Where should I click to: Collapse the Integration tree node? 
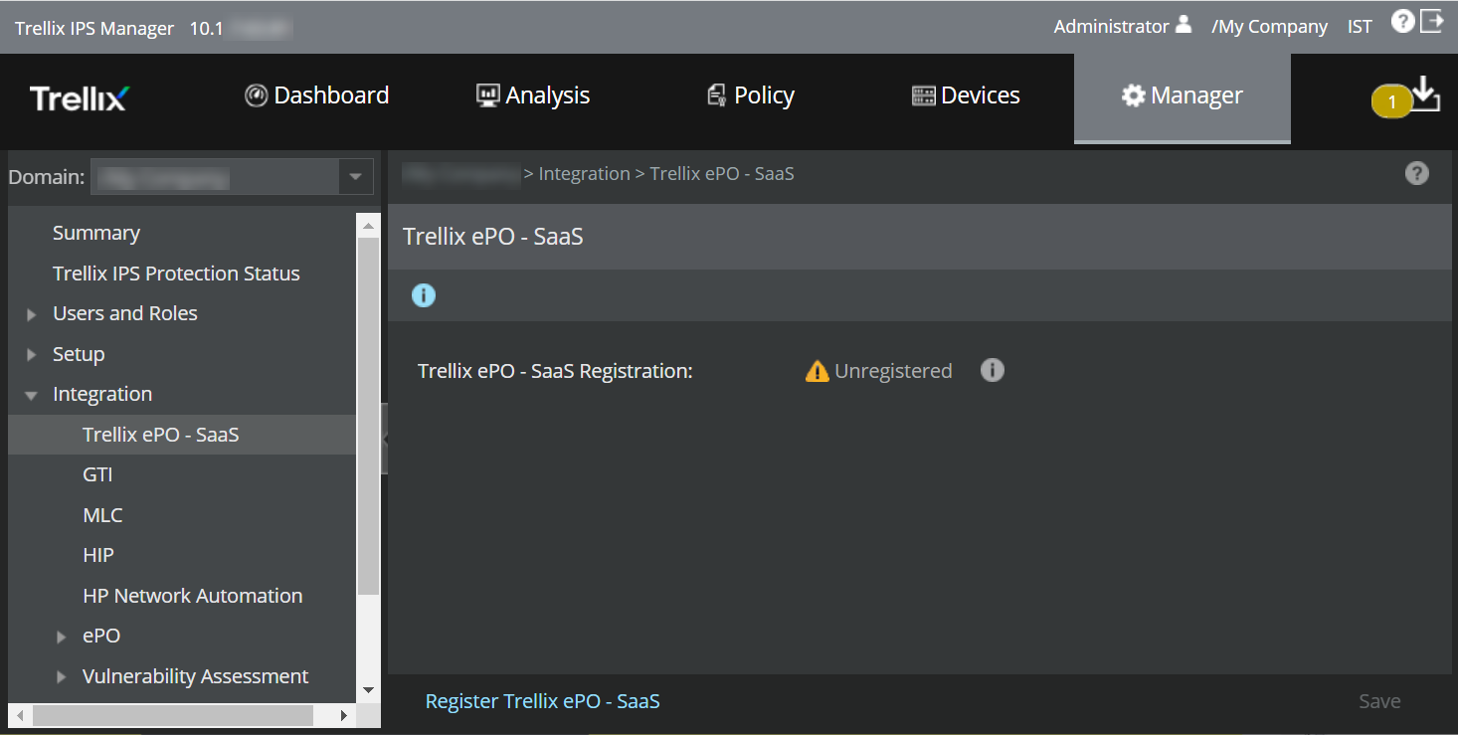32,395
